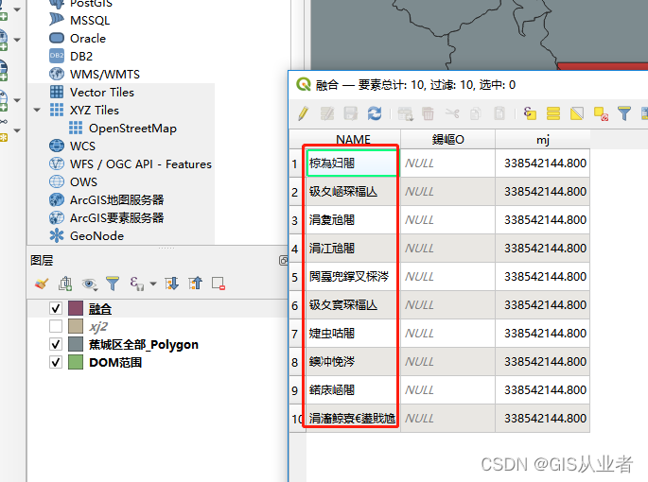Invert the feature selection
The height and width of the screenshot is (482, 648).
pos(577,113)
